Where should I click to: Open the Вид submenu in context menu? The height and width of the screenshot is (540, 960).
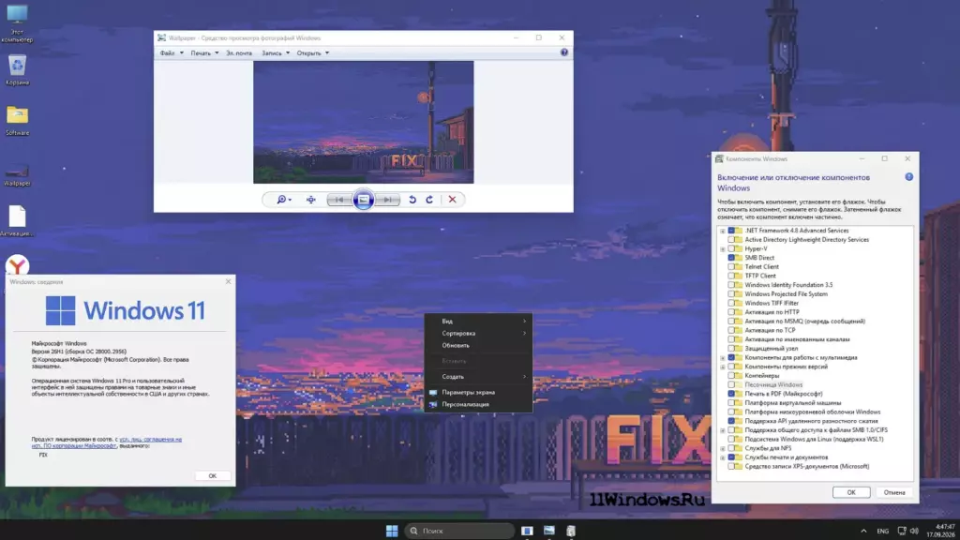pyautogui.click(x=478, y=322)
